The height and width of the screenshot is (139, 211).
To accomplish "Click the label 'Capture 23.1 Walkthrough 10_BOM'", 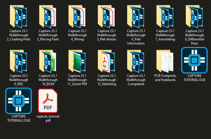I will click(x=48, y=80).
